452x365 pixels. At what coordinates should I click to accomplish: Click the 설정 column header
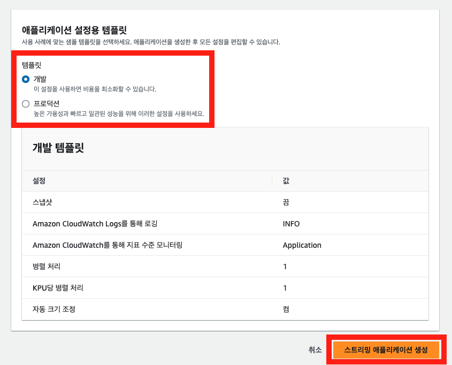tap(39, 181)
